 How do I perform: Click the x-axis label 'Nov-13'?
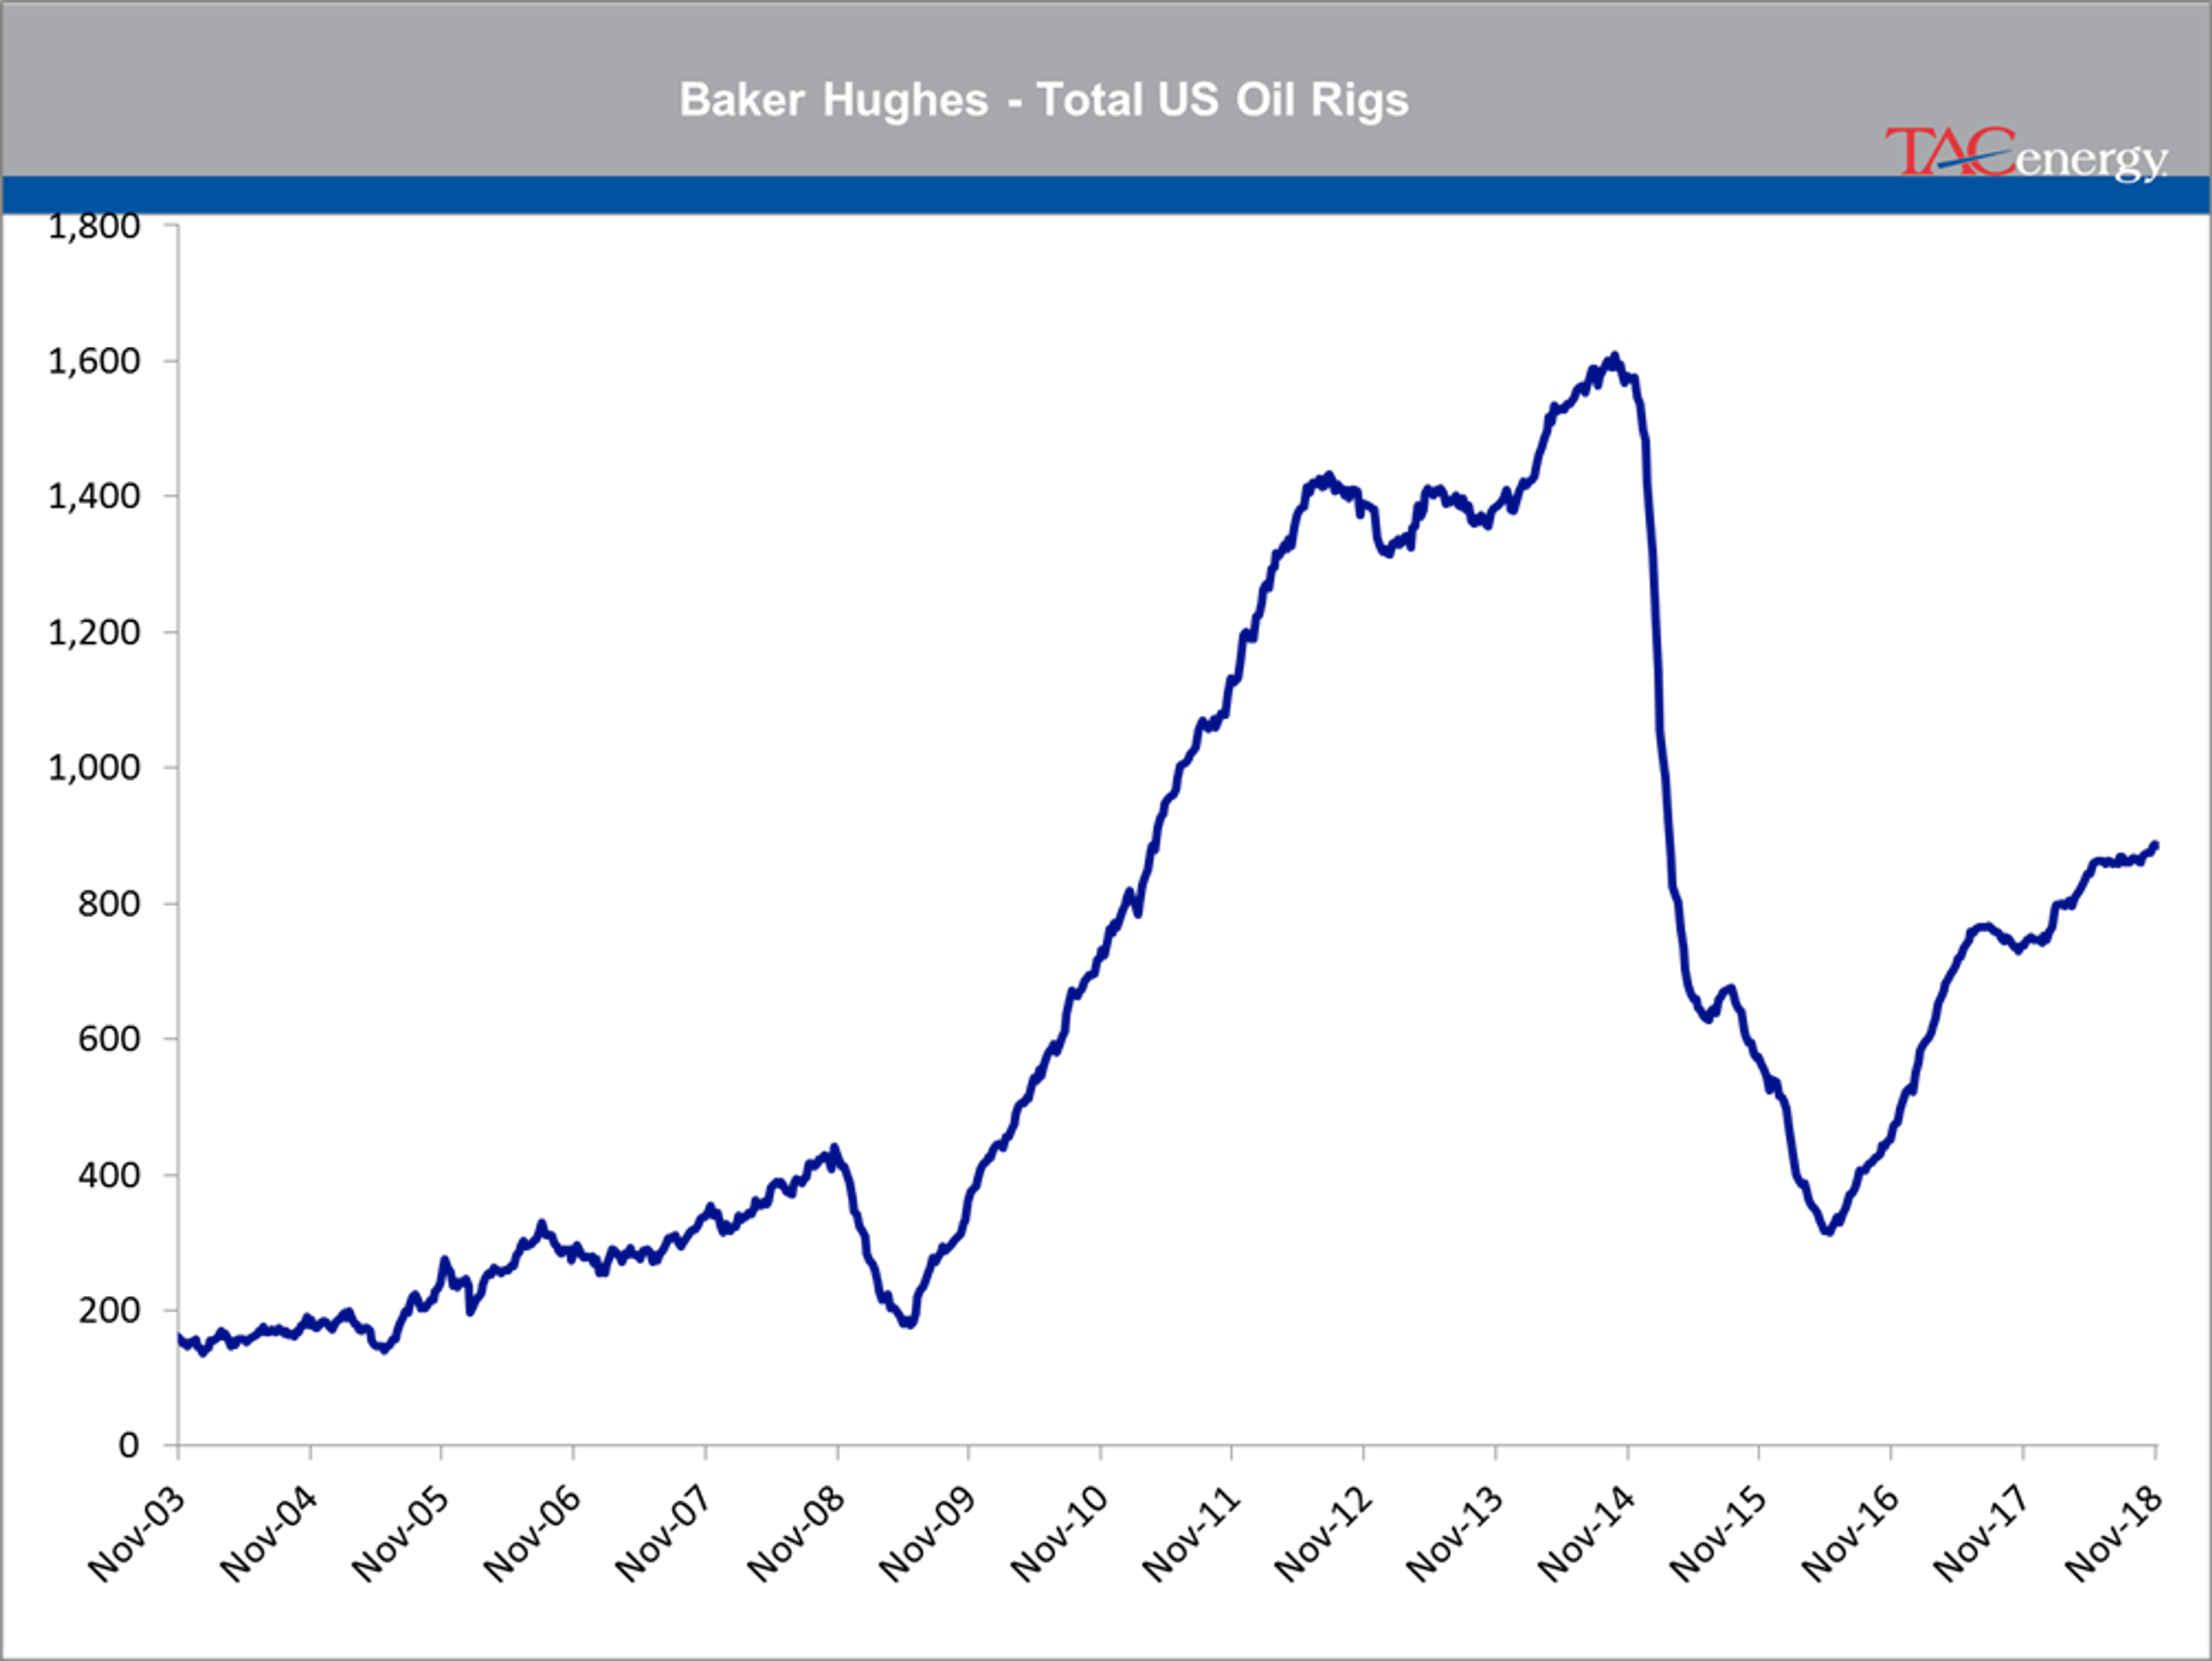click(1455, 1534)
